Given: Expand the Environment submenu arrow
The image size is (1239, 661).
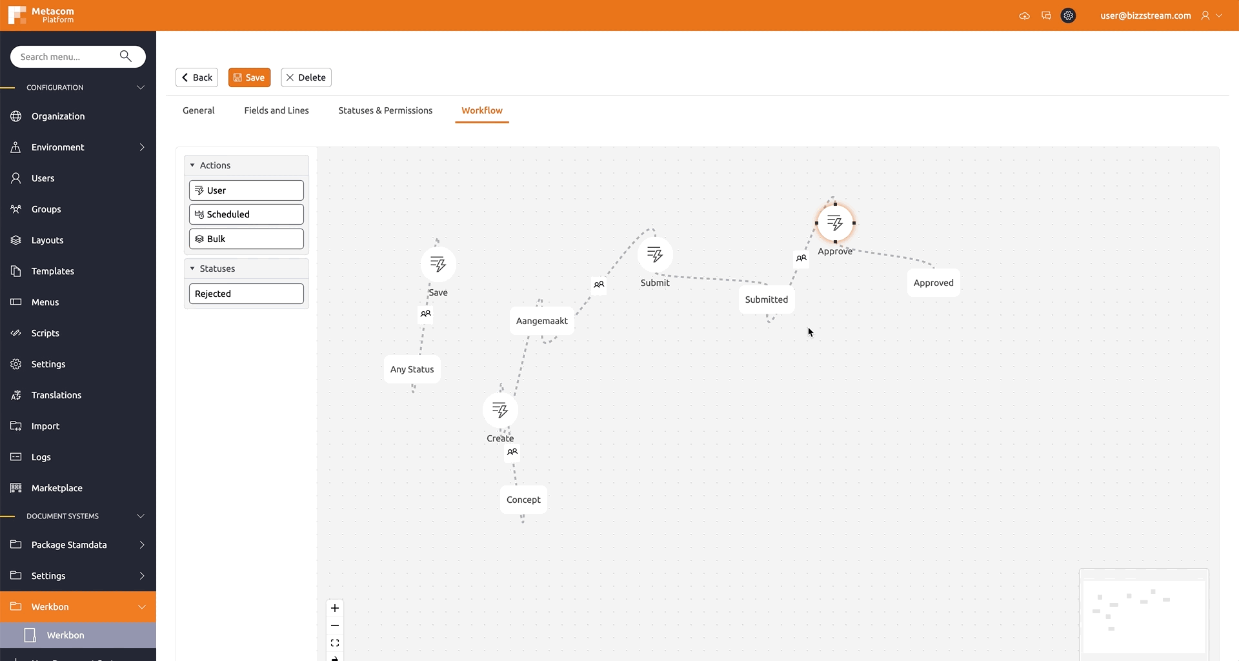Looking at the screenshot, I should [x=142, y=147].
